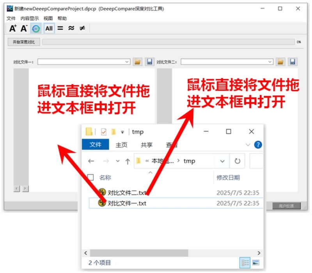The height and width of the screenshot is (273, 312).
Task: Click Explorer scroll right arrow
Action: tap(259, 253)
